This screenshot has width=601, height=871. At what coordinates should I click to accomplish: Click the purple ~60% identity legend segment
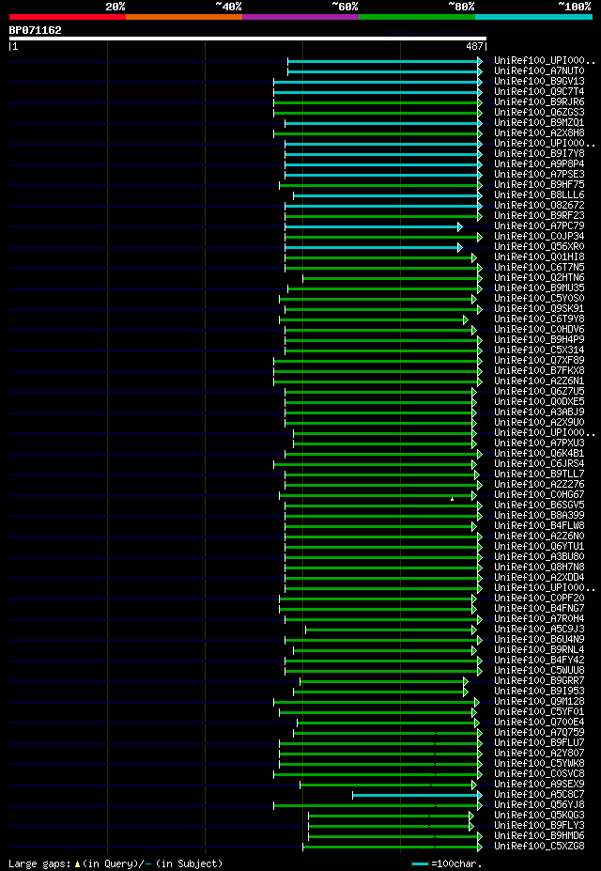pyautogui.click(x=300, y=17)
